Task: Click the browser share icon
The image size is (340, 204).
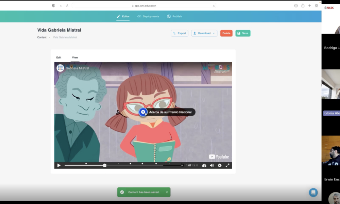Action: (303, 6)
